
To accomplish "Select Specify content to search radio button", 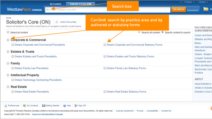I will [163, 32].
